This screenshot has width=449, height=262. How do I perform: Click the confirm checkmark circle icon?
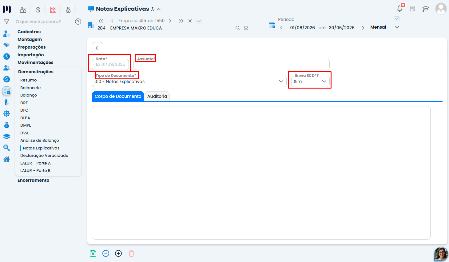coord(106,253)
